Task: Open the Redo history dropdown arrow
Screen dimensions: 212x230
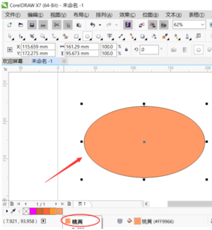Action: click(117, 25)
